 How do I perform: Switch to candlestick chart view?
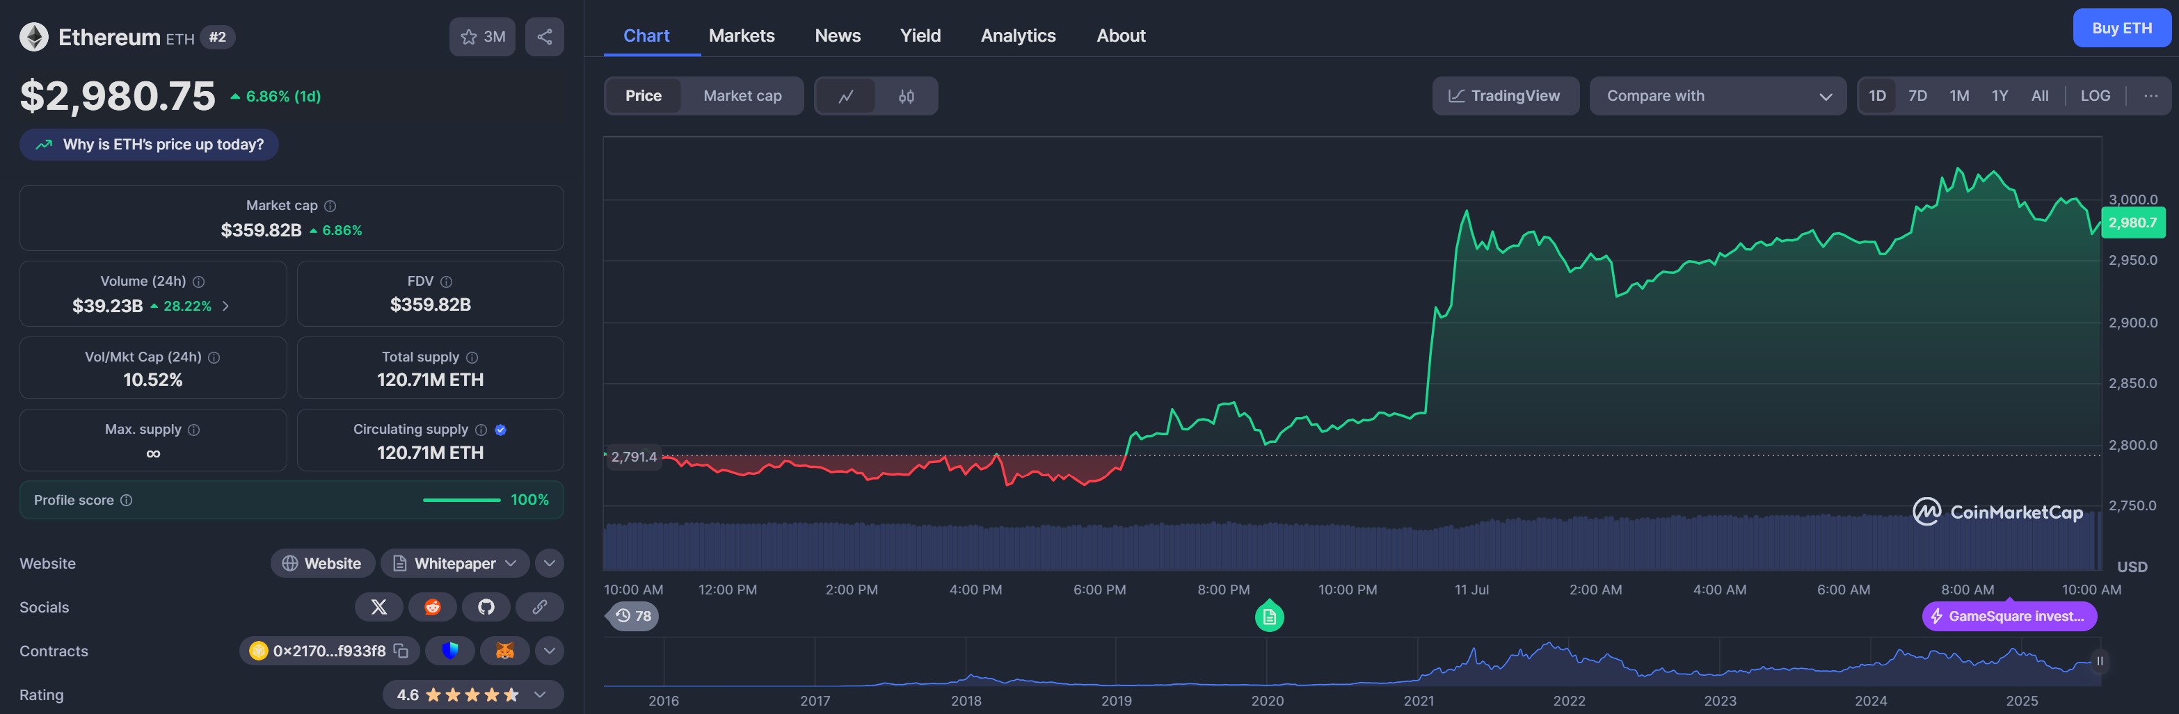(x=906, y=97)
